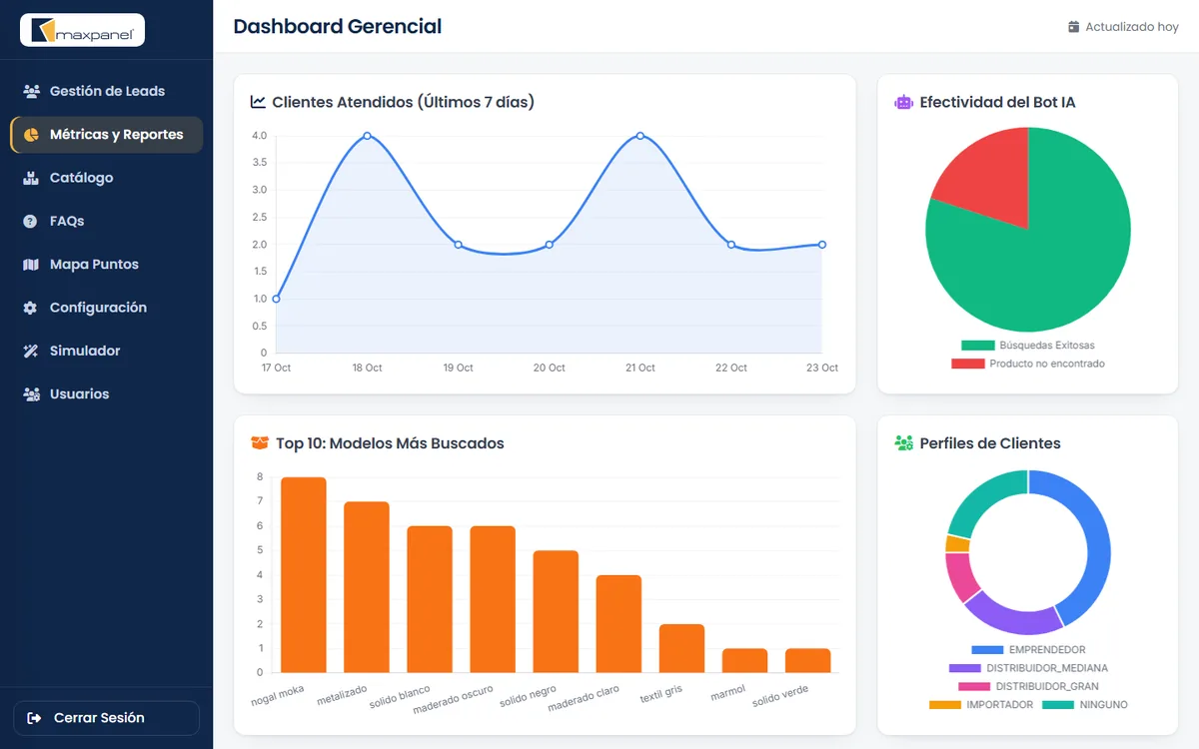Toggle Búsquedas Exitosas legend swatch

click(x=977, y=346)
